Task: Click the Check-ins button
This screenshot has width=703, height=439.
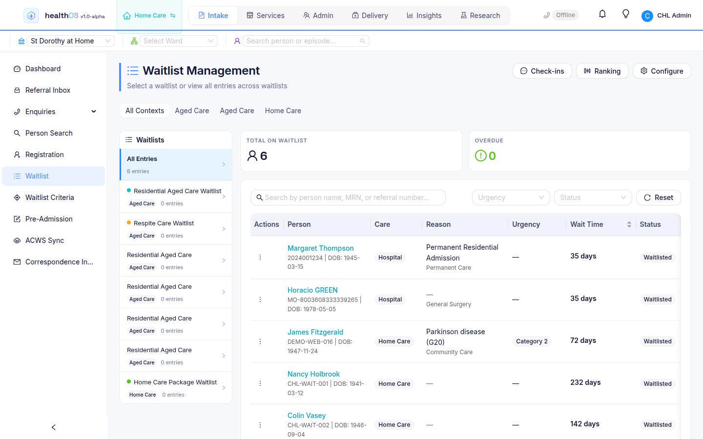Action: click(x=542, y=71)
